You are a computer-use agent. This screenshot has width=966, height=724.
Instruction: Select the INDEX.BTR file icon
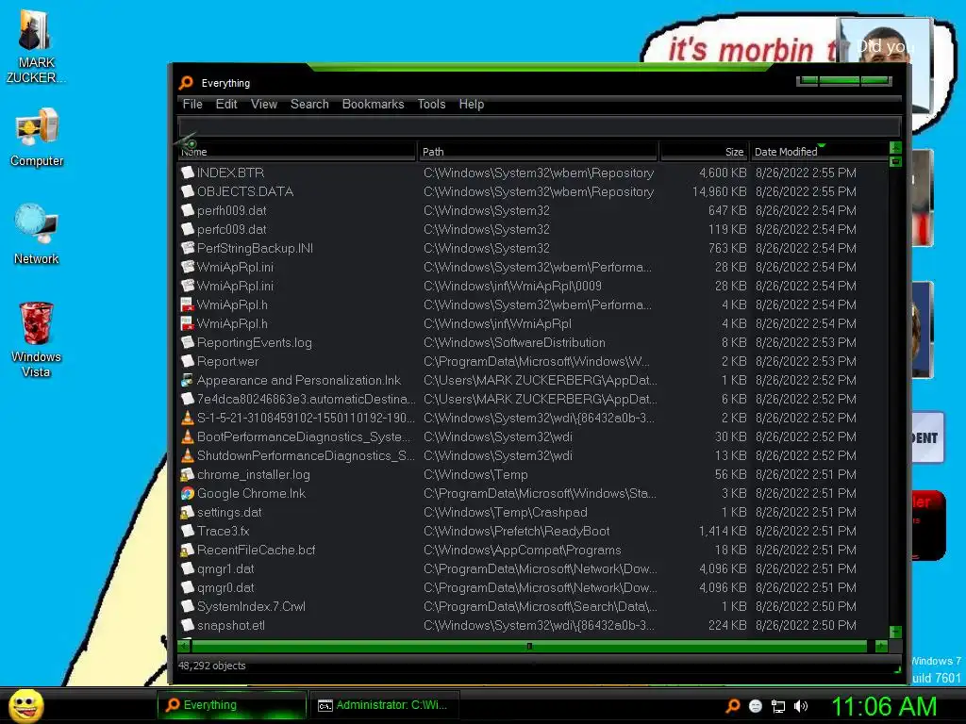click(x=188, y=173)
